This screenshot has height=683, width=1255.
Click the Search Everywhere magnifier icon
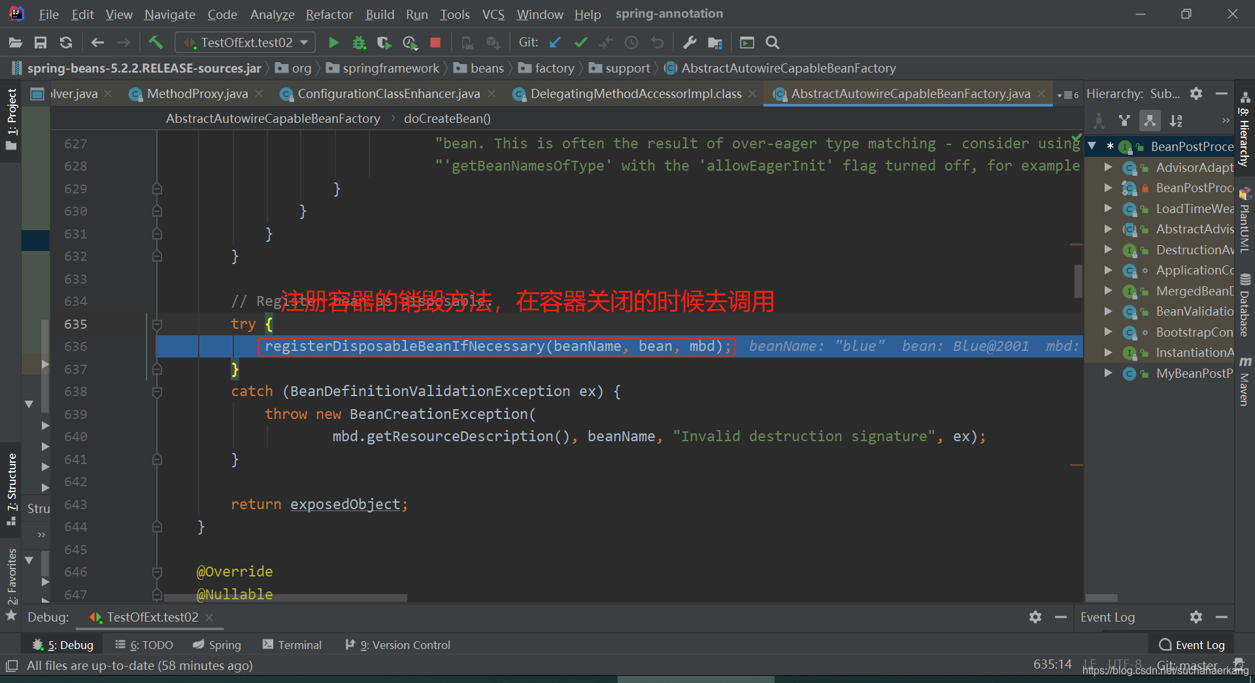(x=773, y=42)
